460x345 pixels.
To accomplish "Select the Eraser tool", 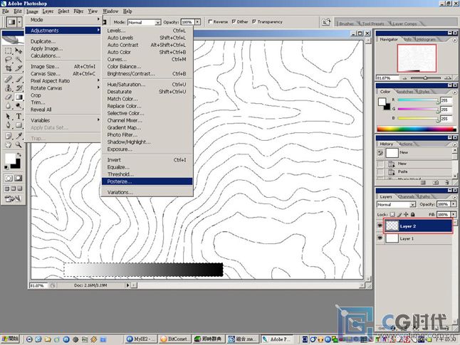I will click(x=9, y=97).
